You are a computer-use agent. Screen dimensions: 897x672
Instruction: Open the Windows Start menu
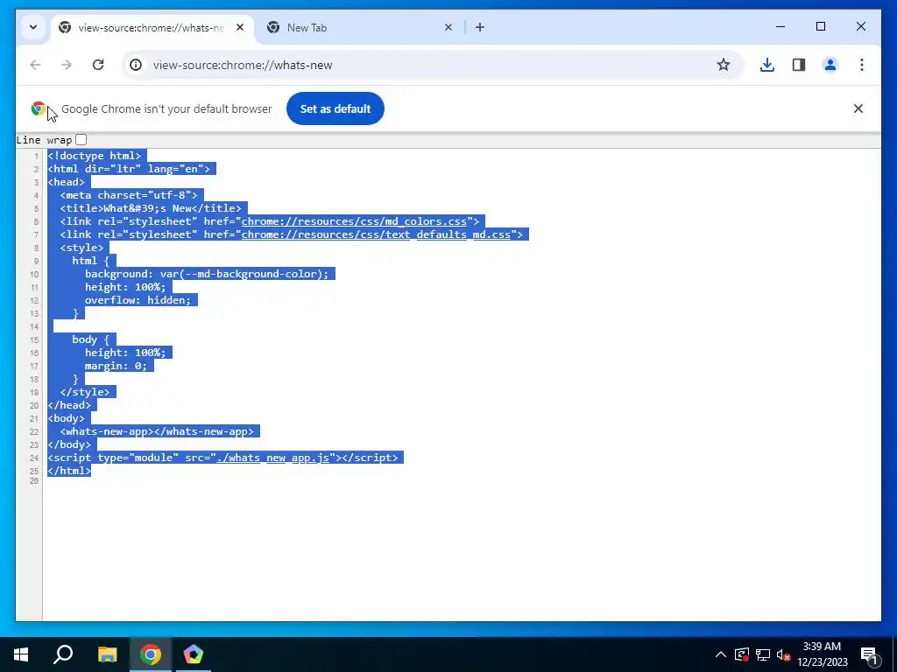coord(21,654)
